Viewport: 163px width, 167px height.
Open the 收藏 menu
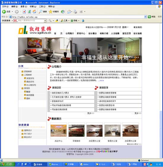pos(33,7)
